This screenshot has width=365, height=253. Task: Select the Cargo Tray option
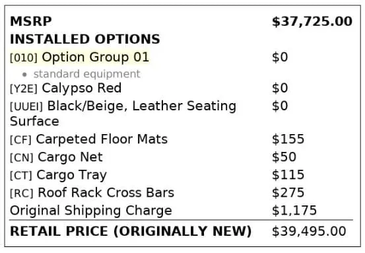click(72, 175)
